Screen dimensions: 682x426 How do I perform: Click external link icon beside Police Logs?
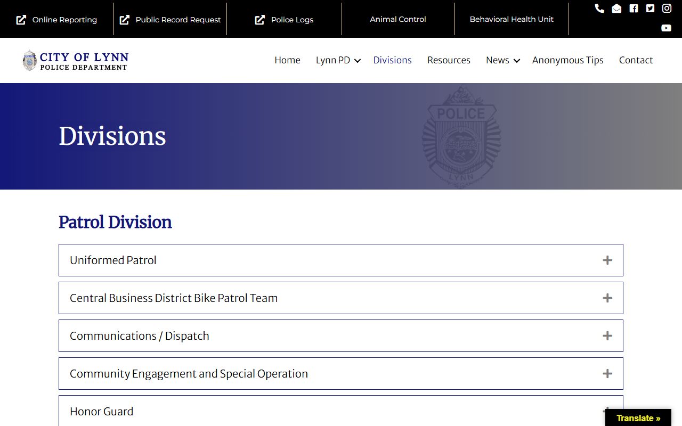tap(260, 20)
